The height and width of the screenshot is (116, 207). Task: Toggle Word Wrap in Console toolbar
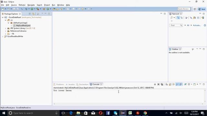(x=174, y=84)
